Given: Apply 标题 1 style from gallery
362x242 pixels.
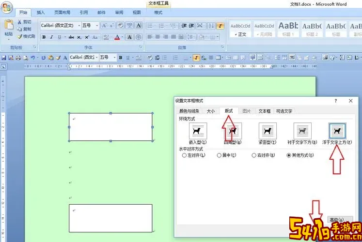Looking at the screenshot, I should click(288, 29).
